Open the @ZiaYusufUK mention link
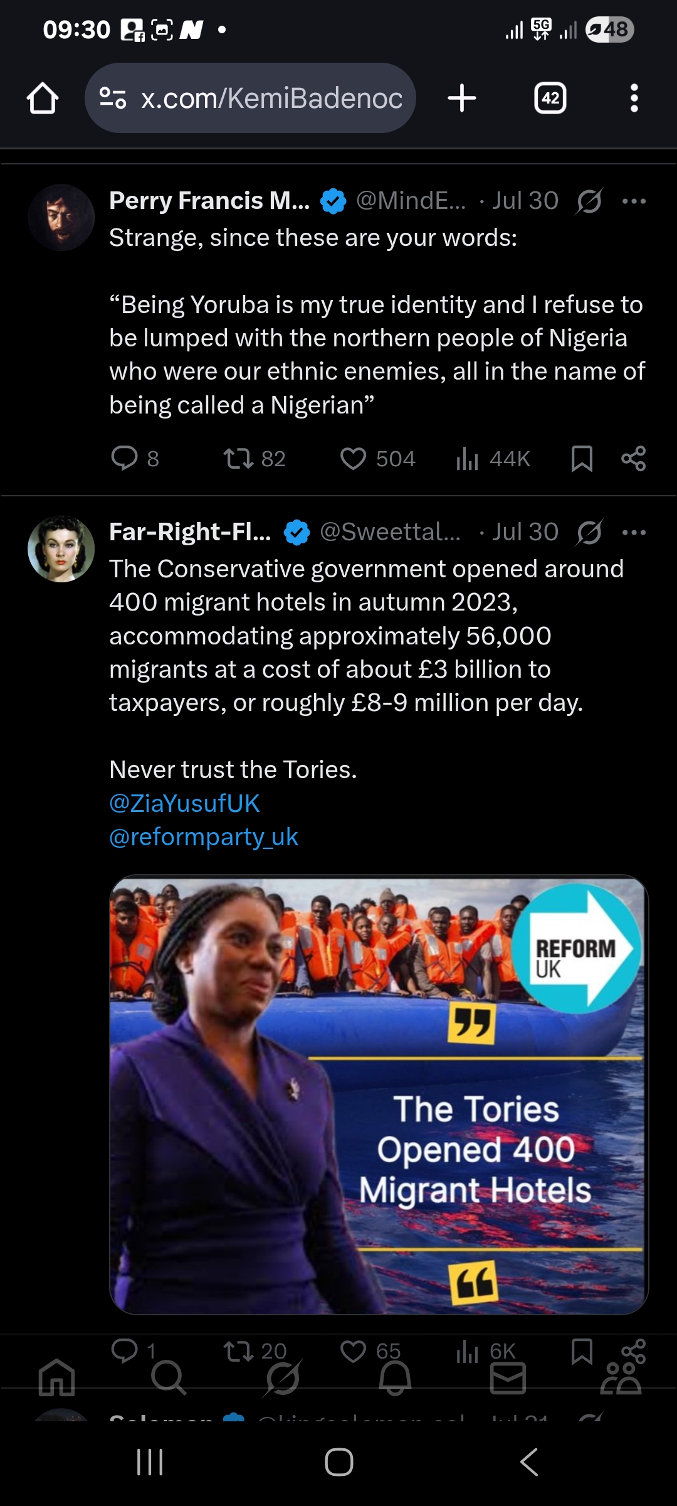The image size is (677, 1506). click(184, 803)
